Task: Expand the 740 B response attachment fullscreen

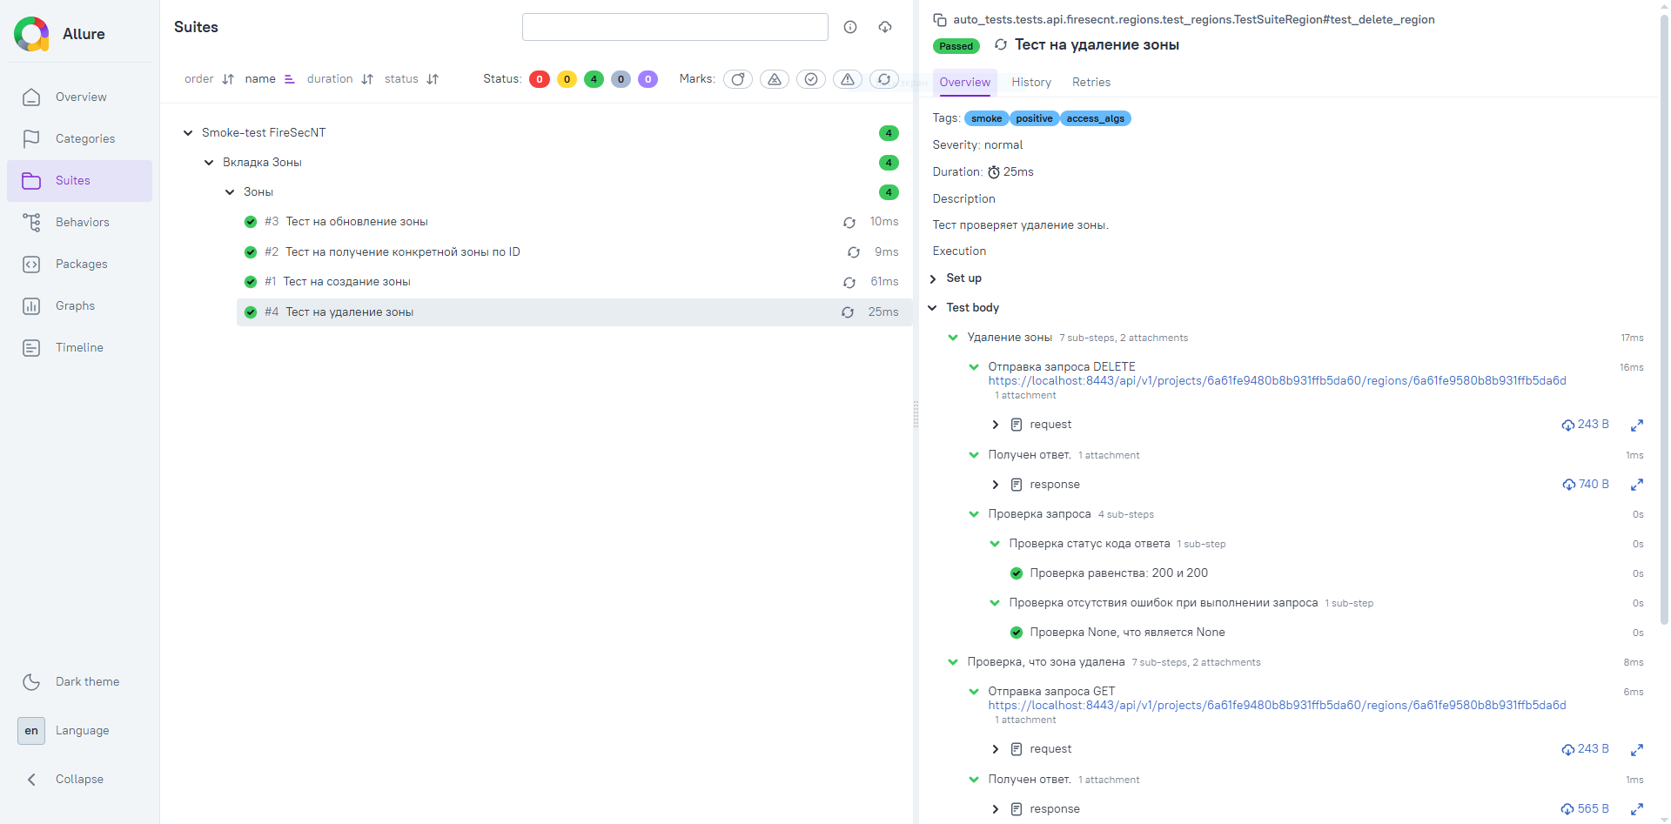Action: tap(1637, 485)
